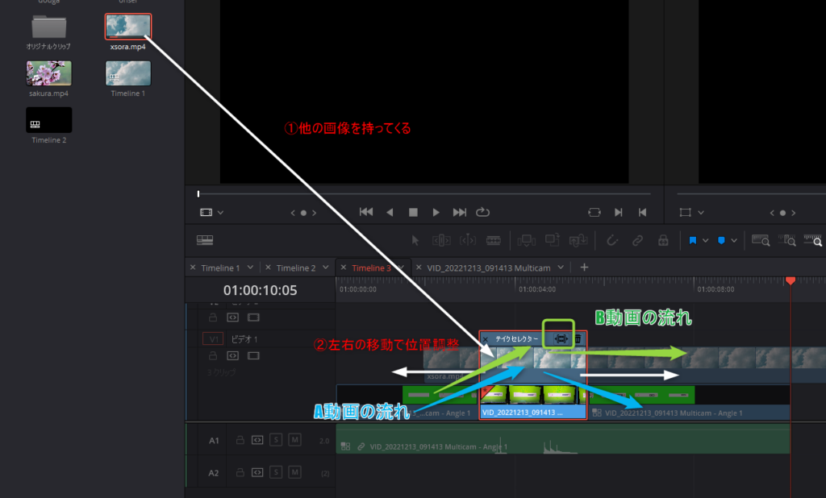Close the テイクセレクター overlay with X
The height and width of the screenshot is (498, 826).
point(486,339)
